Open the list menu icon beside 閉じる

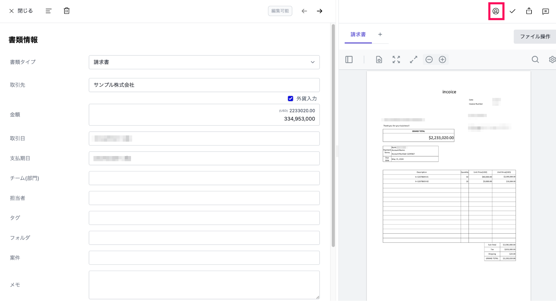tap(48, 11)
